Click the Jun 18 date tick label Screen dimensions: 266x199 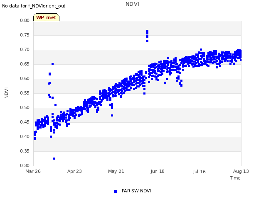(158, 171)
